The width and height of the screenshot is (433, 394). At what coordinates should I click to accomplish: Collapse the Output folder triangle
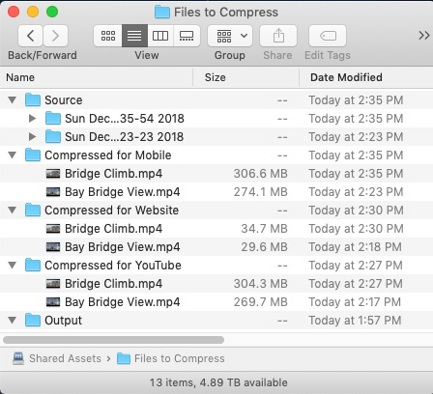coord(13,321)
